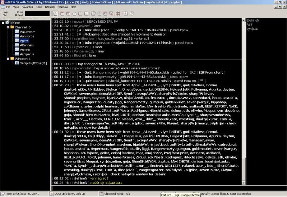Click the Window: 1 folder icon
This screenshot has height=197, width=287.
pos(12,59)
